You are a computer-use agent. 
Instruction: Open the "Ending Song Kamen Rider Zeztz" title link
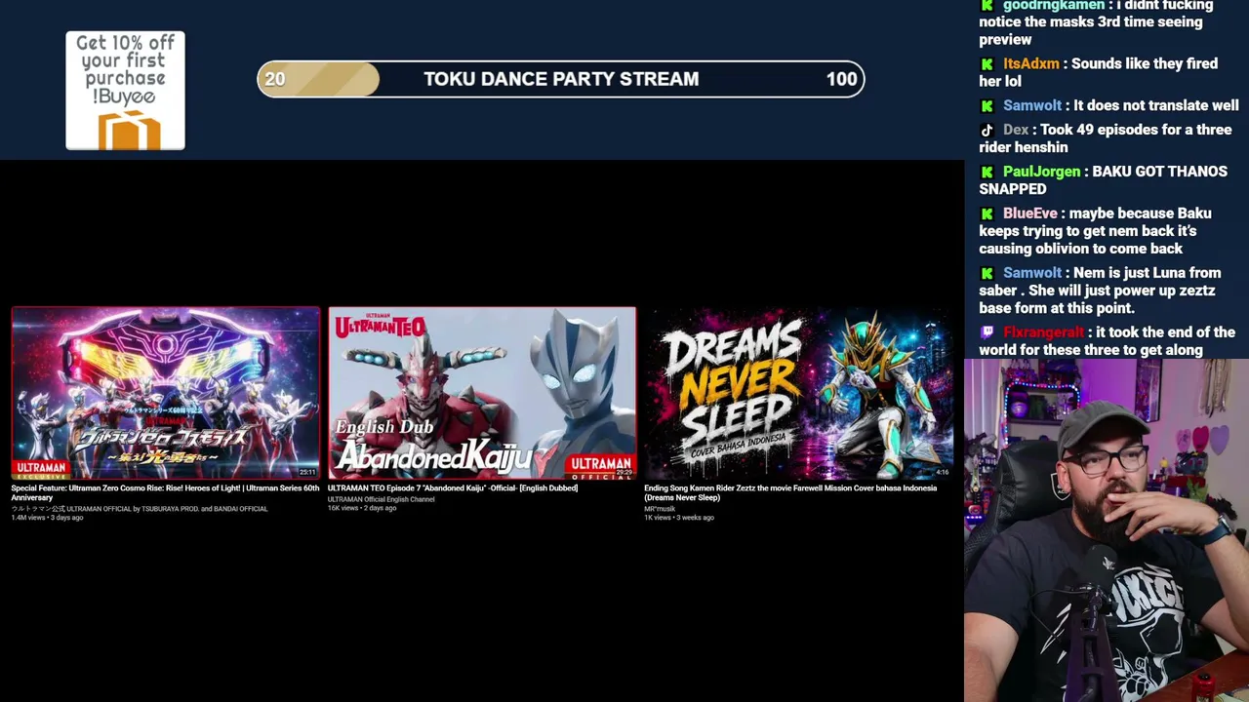(x=790, y=492)
